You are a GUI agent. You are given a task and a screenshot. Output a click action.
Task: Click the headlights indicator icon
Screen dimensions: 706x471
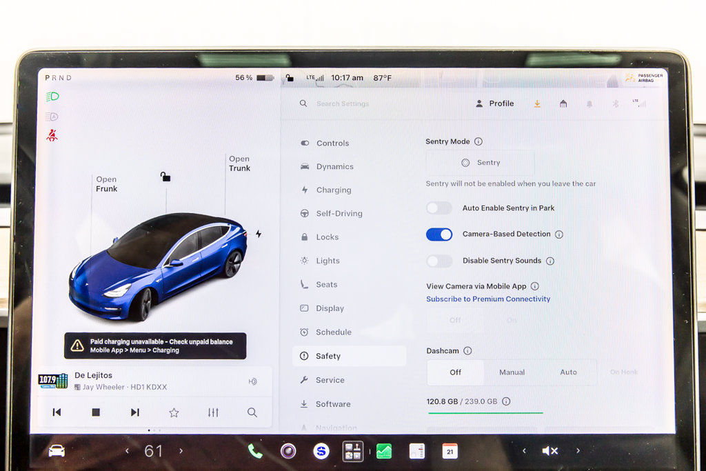pyautogui.click(x=52, y=97)
